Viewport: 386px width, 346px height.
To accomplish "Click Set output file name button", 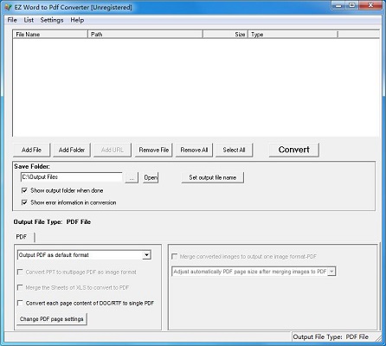I will (x=212, y=177).
